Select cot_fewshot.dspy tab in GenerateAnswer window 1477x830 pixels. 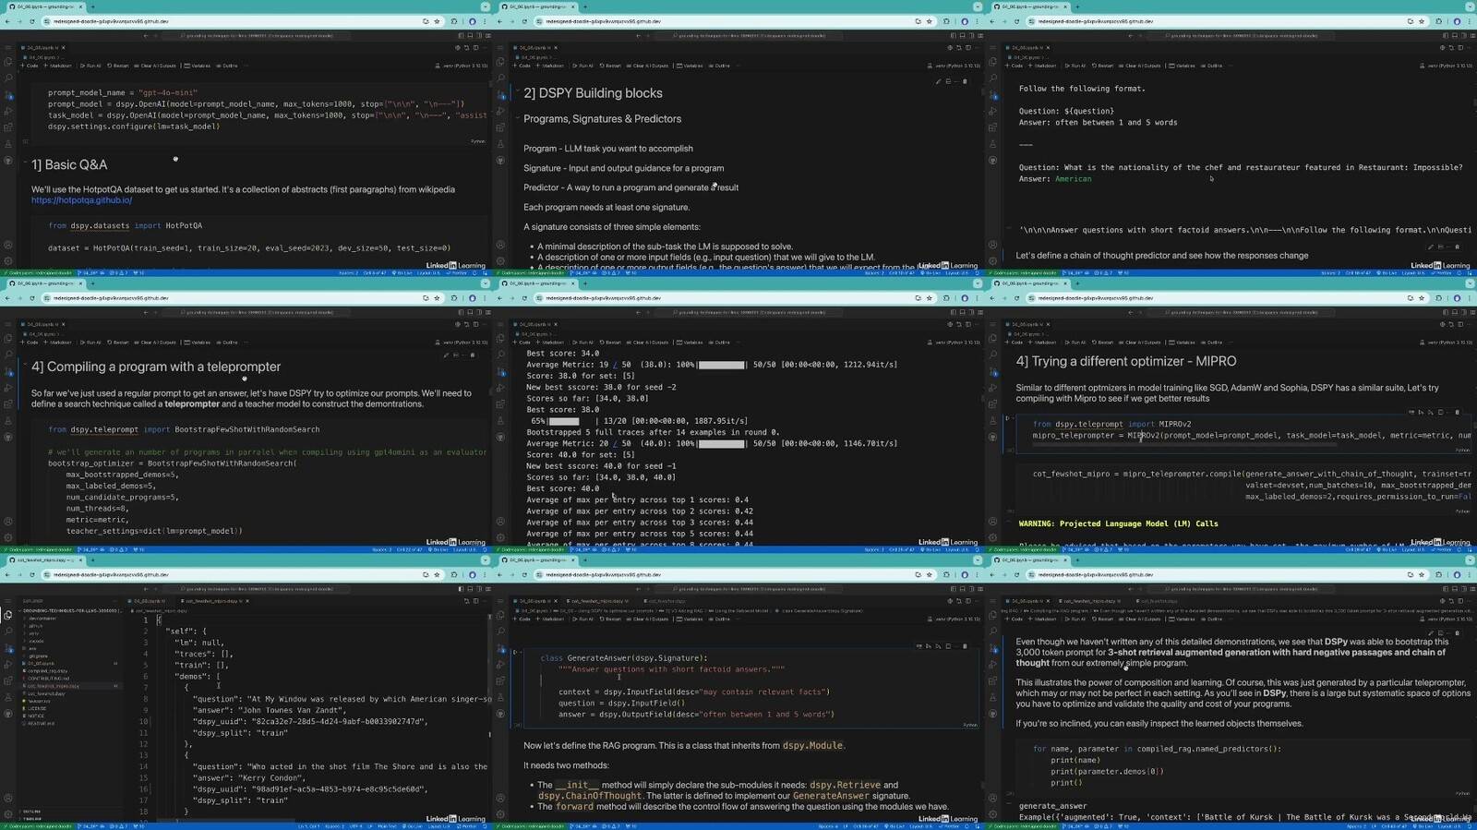(x=666, y=601)
